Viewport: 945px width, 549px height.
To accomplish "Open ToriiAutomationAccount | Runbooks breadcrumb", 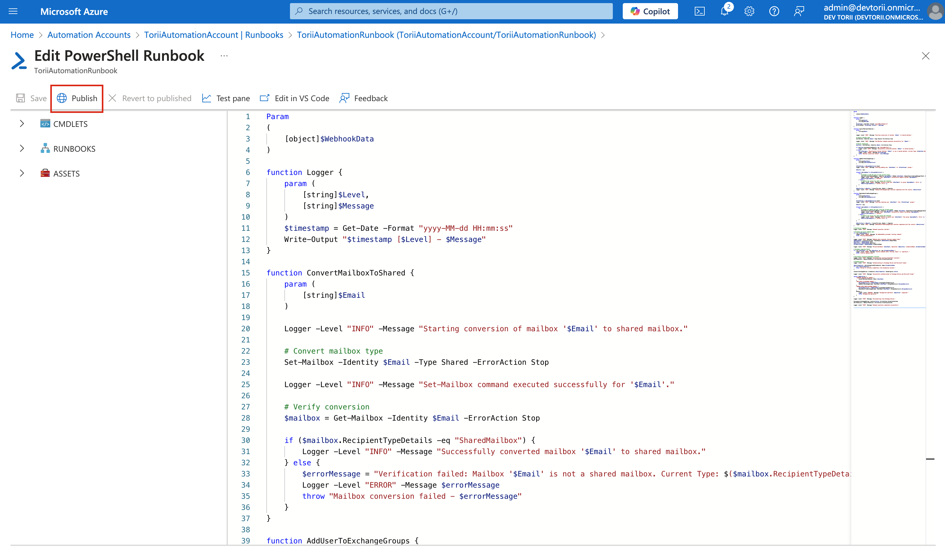I will click(x=214, y=35).
